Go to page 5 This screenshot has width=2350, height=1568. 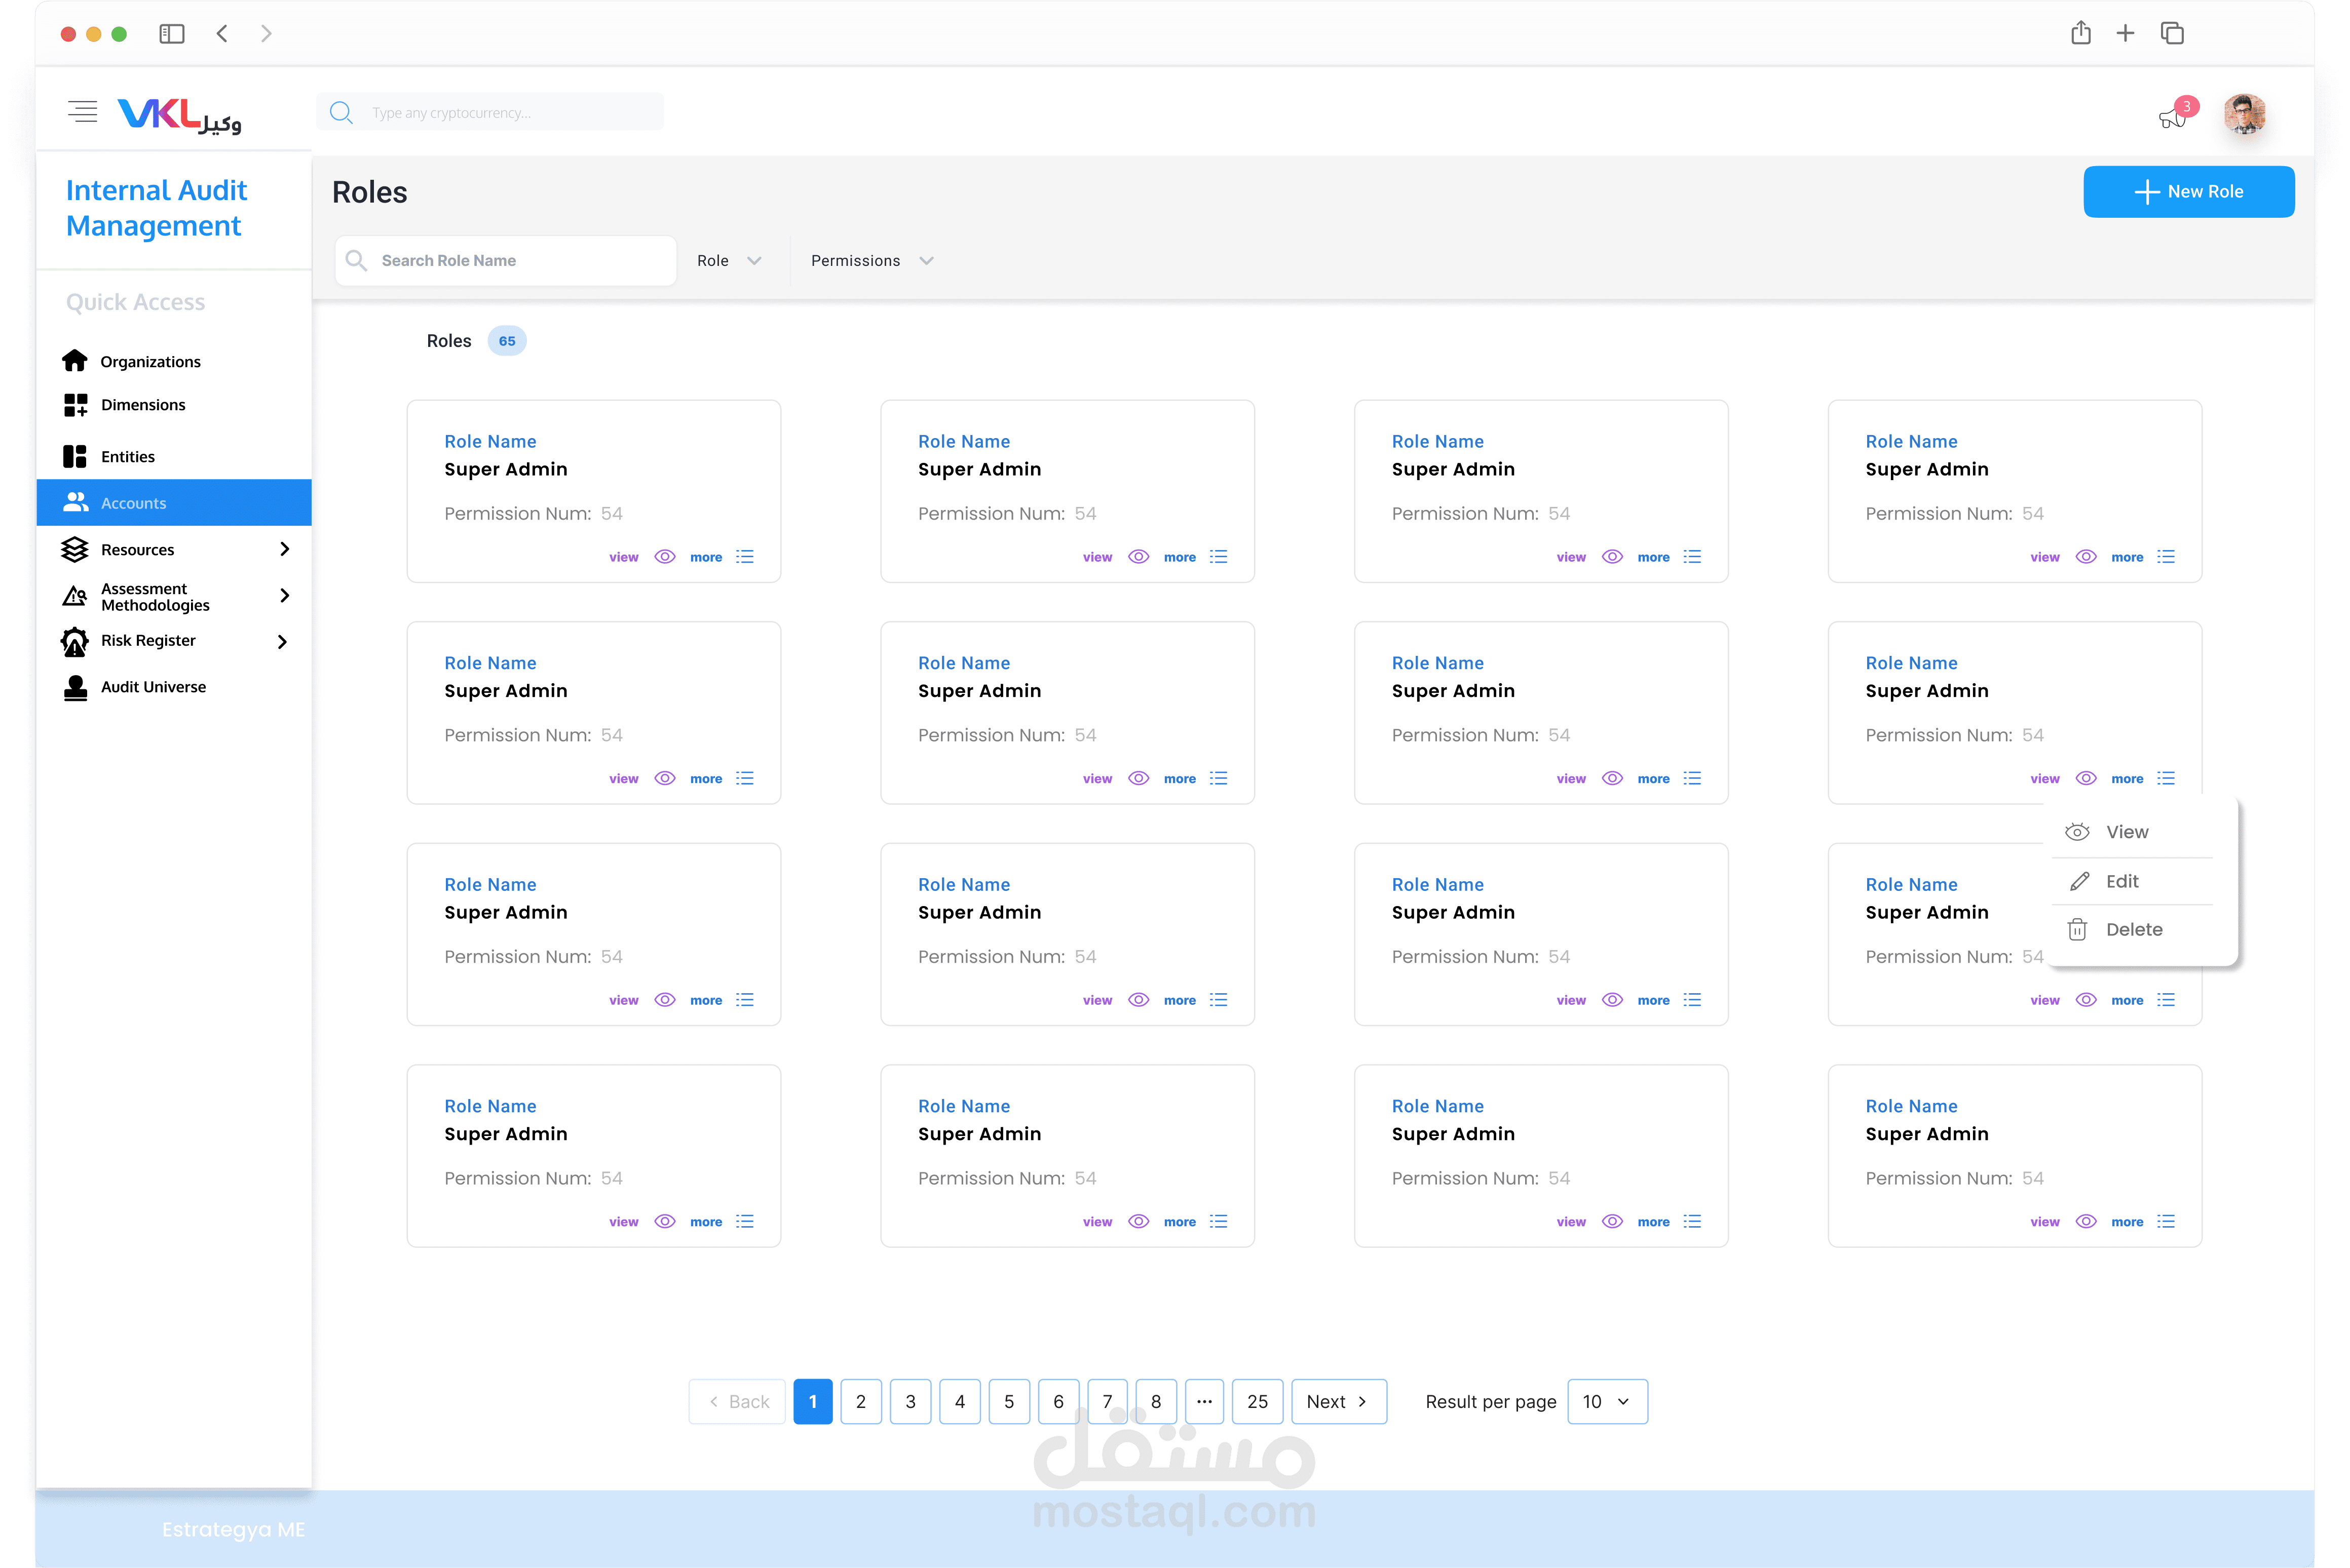coord(1008,1401)
